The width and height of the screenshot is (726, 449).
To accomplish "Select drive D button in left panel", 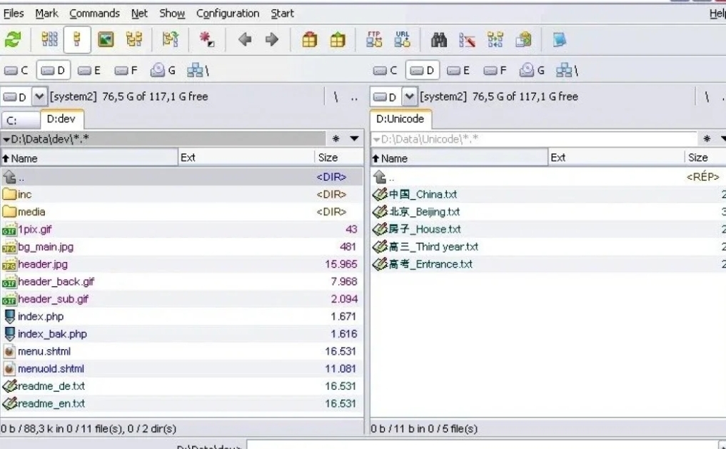I will click(x=54, y=71).
